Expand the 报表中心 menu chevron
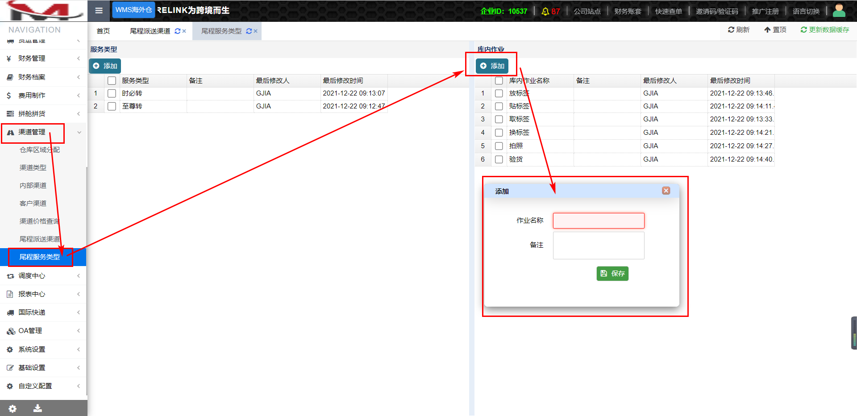Screen dimensions: 857x416 [79, 294]
